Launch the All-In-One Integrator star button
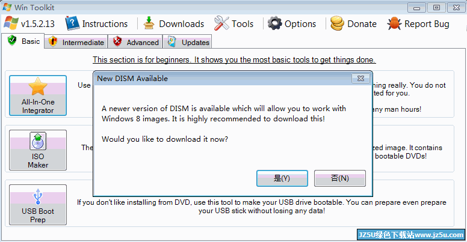The width and height of the screenshot is (467, 242). point(38,95)
